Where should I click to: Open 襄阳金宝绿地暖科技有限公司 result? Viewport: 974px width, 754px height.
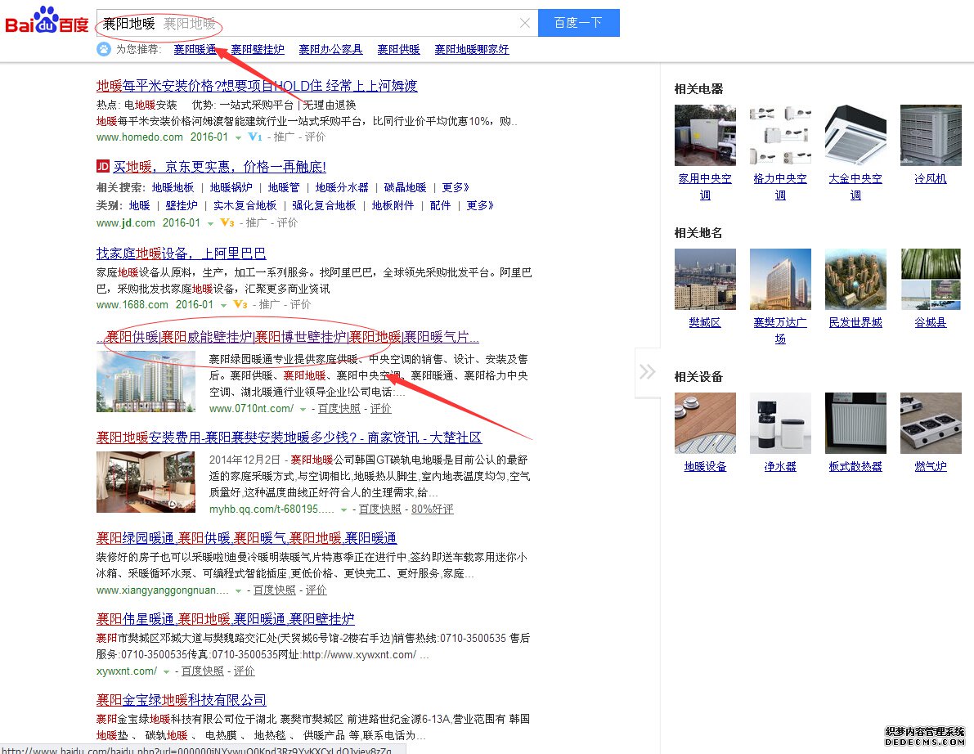182,700
